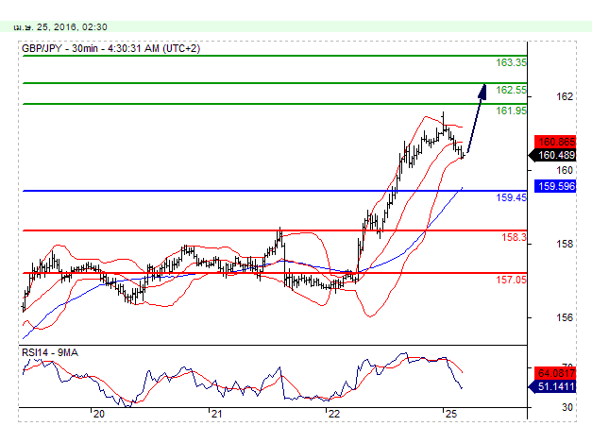592x443 pixels.
Task: Click the 156 price axis tick label
Action: point(566,317)
